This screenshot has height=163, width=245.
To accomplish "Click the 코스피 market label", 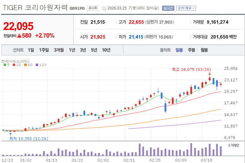I will [93, 8].
